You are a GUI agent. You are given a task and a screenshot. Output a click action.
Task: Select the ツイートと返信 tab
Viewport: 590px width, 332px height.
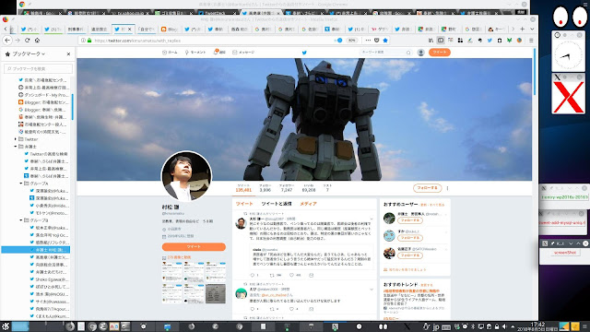pyautogui.click(x=277, y=204)
